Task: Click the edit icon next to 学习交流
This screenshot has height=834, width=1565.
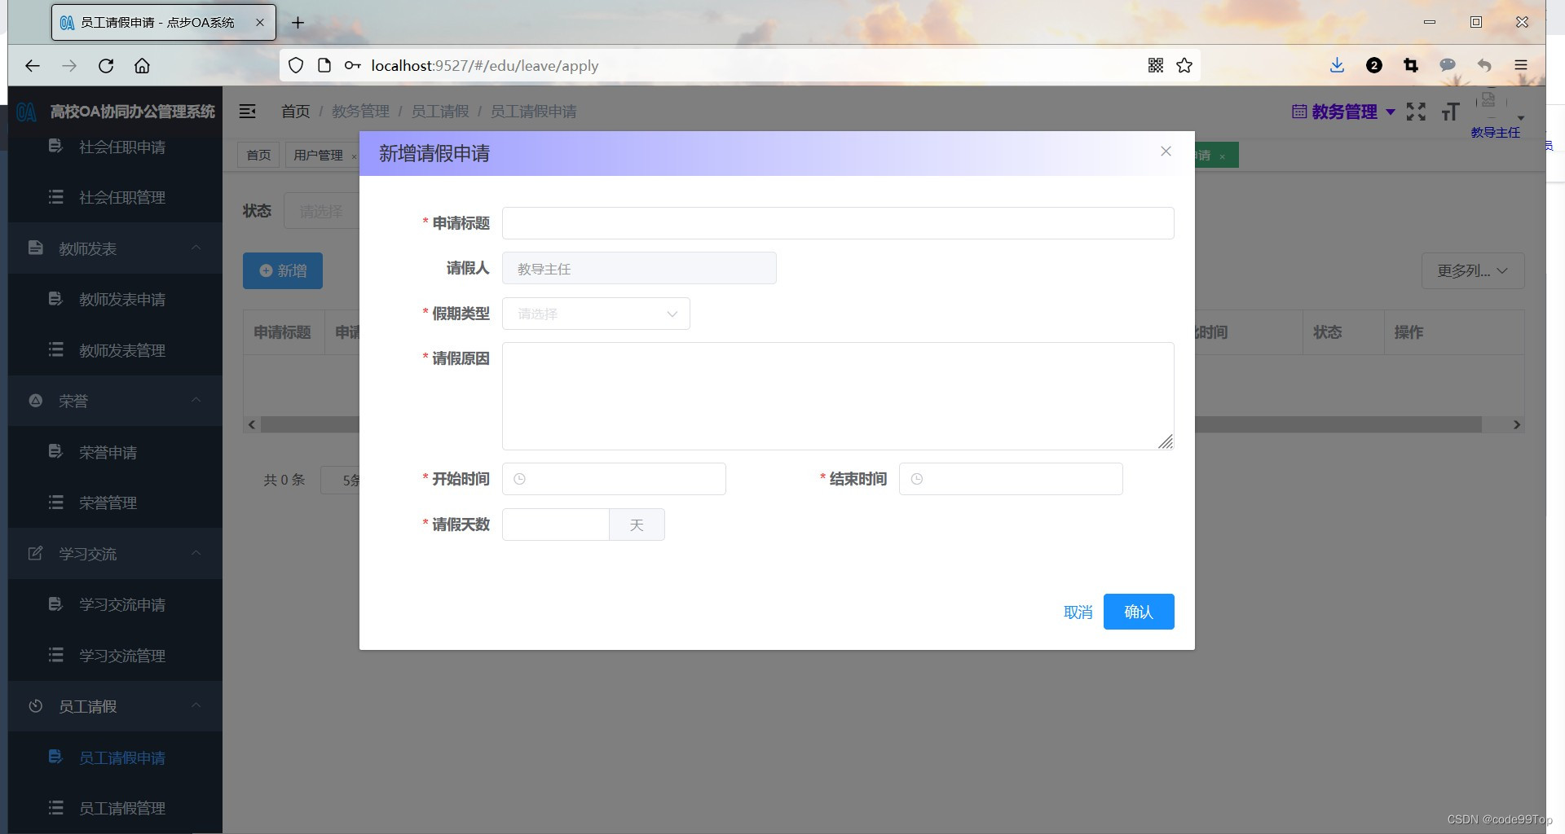Action: [35, 553]
